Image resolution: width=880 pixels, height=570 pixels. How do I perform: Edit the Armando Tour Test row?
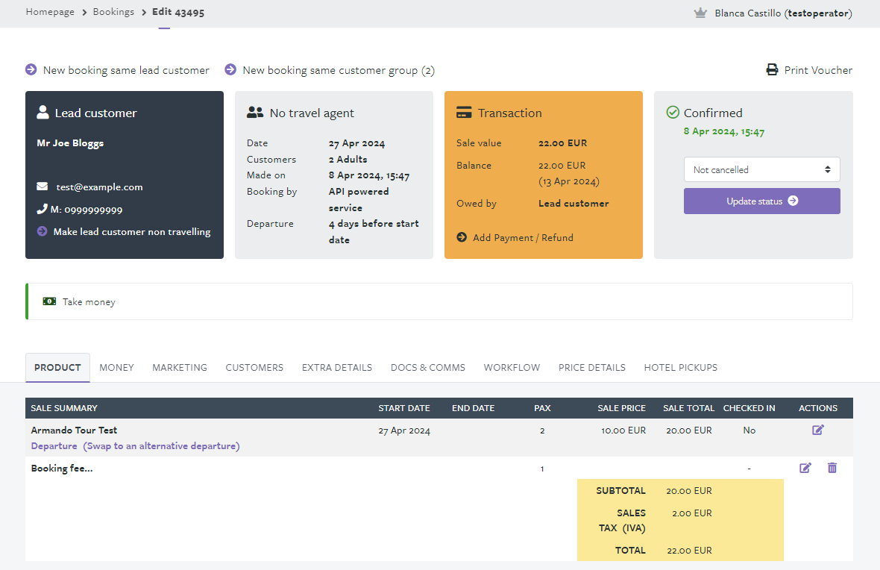(817, 430)
